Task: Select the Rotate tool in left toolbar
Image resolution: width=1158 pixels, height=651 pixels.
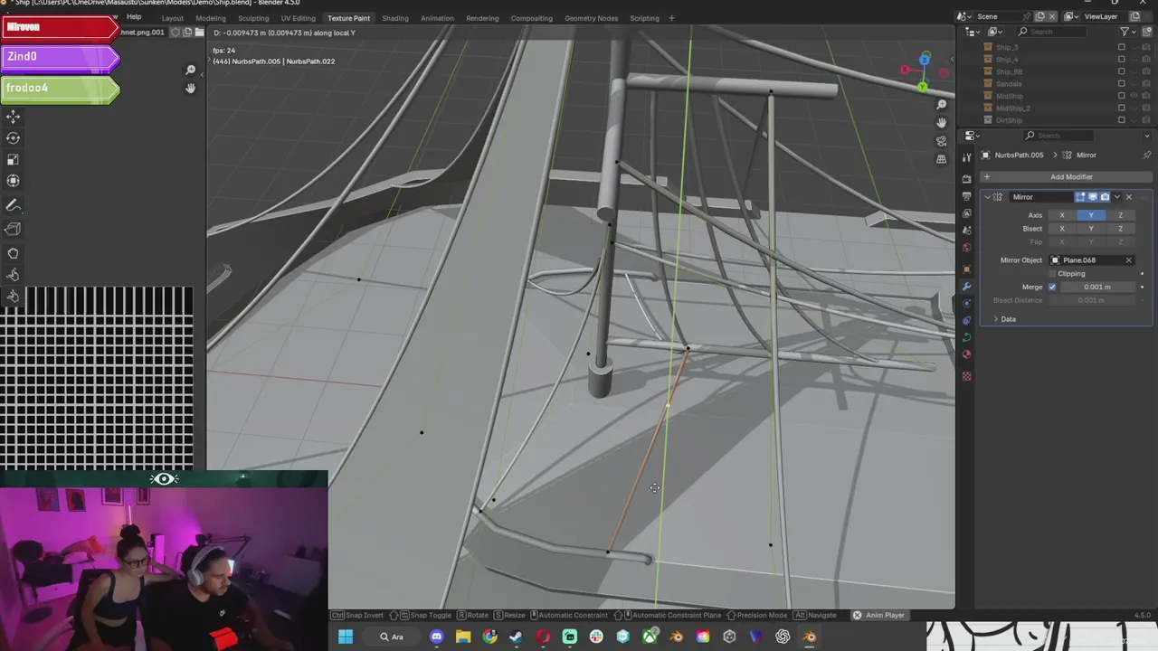Action: [14, 138]
